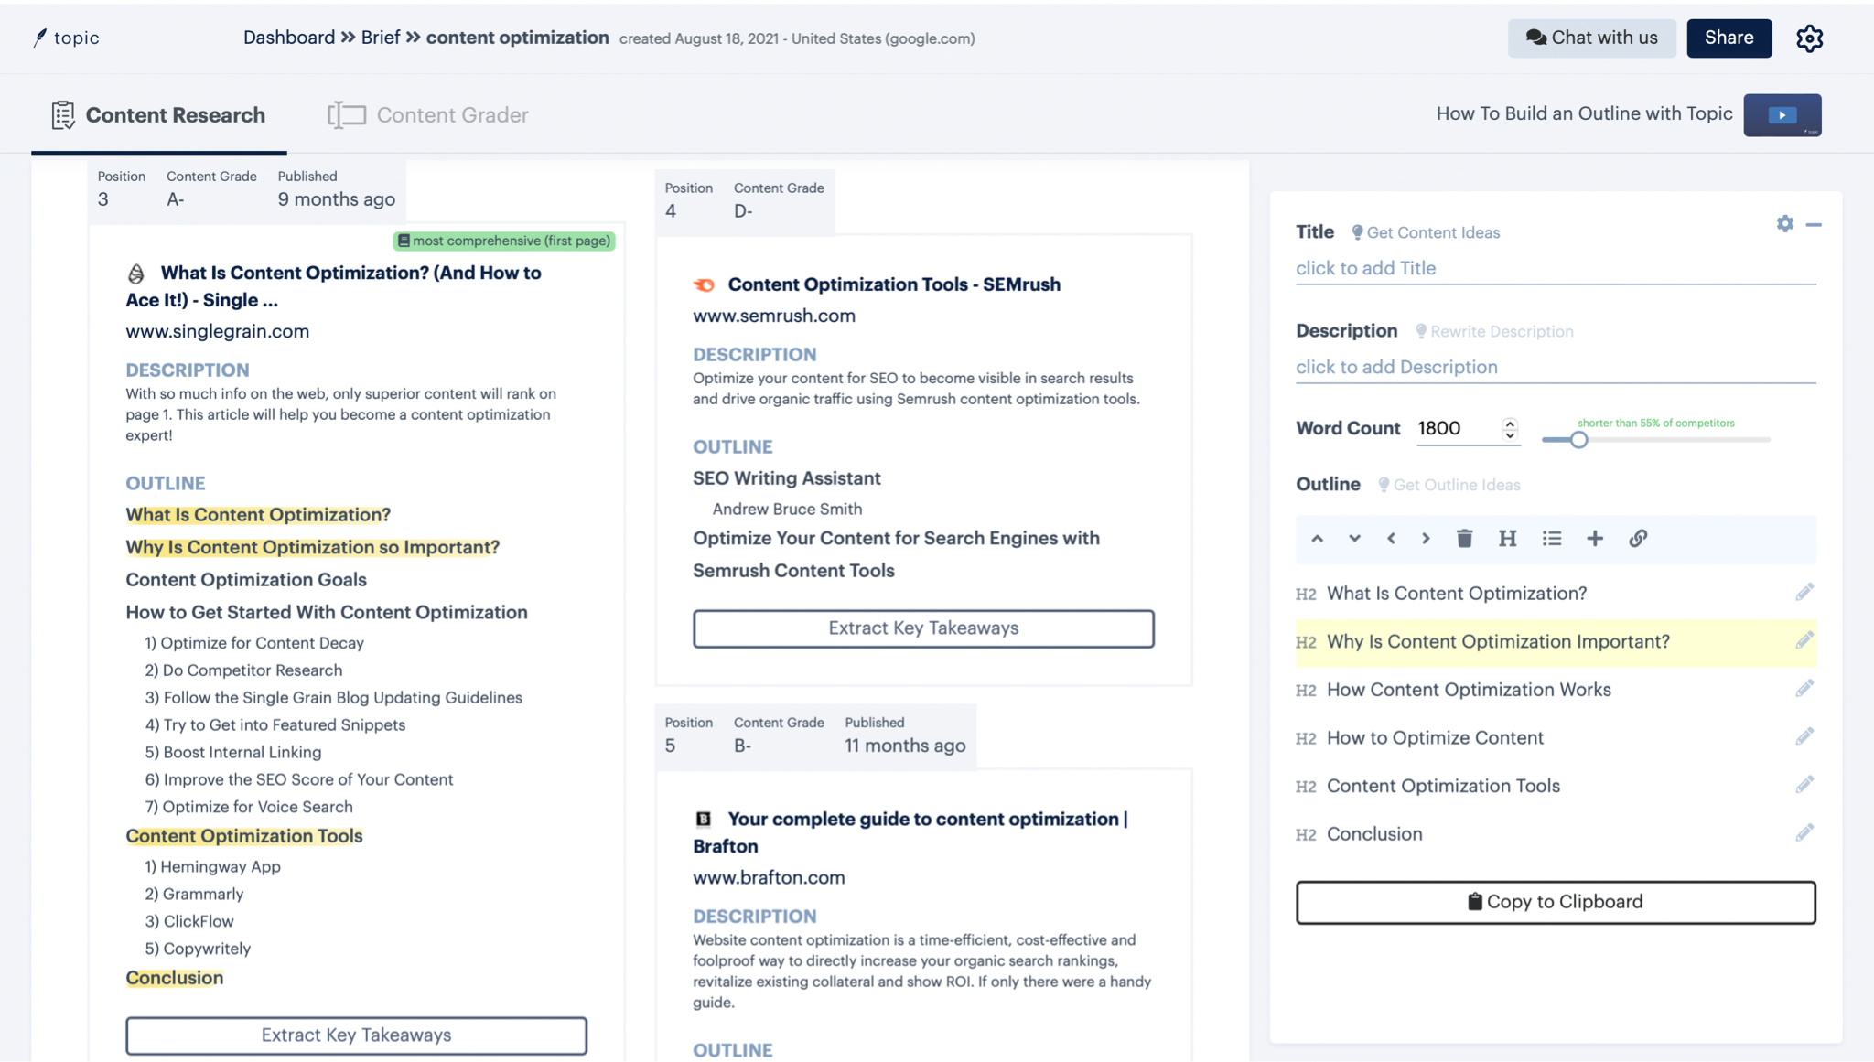1874x1062 pixels.
Task: Switch to Content Grader tab
Action: [x=428, y=115]
